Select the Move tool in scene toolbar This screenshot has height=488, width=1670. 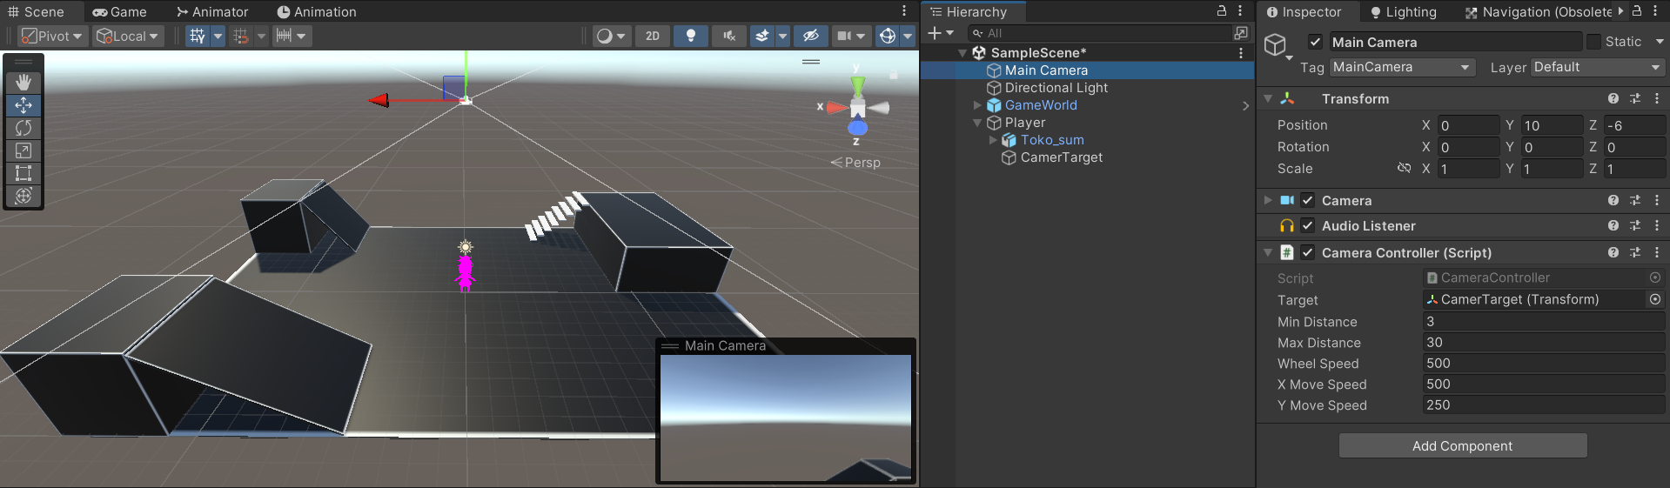(x=23, y=105)
